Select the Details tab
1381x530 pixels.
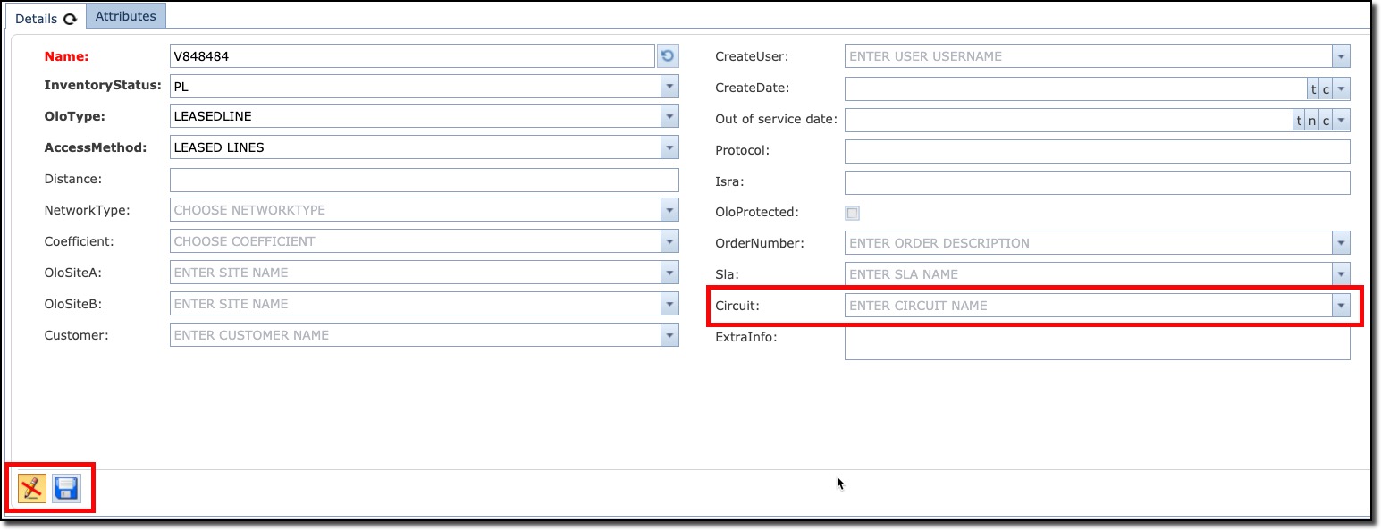[36, 19]
